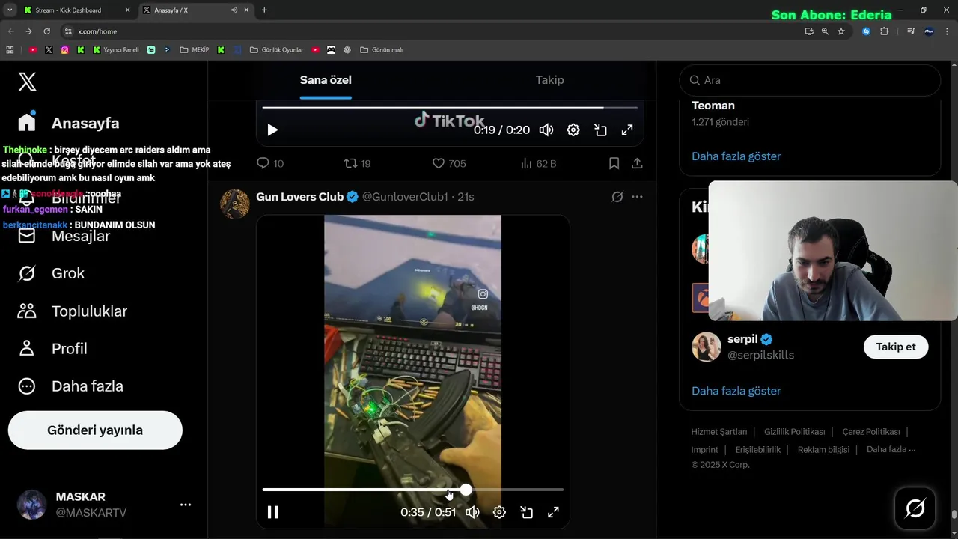The height and width of the screenshot is (539, 958).
Task: Click the MASKAR profile avatar
Action: click(x=31, y=505)
